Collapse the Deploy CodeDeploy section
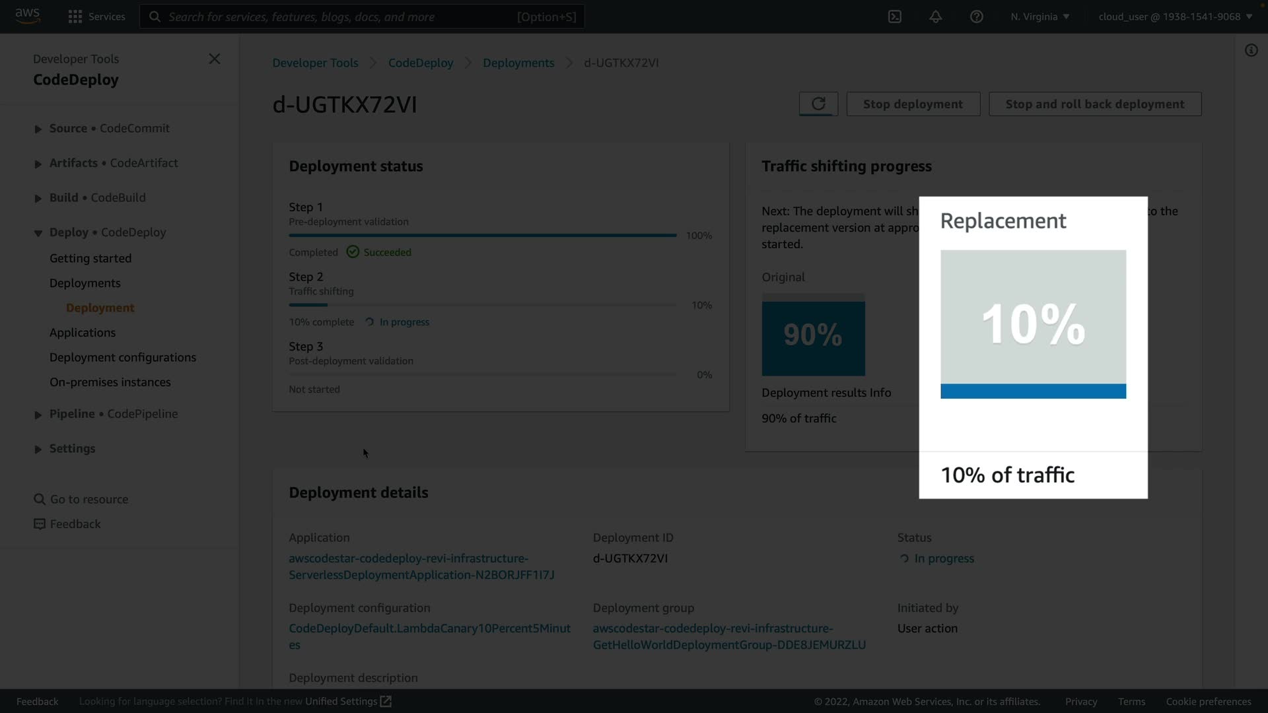Viewport: 1268px width, 713px height. tap(38, 233)
